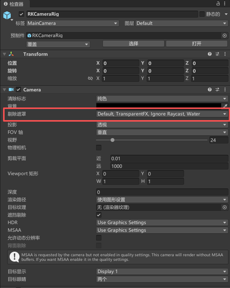230x288 pixels.
Task: Toggle the 静态的 static checkbox
Action: [202, 14]
